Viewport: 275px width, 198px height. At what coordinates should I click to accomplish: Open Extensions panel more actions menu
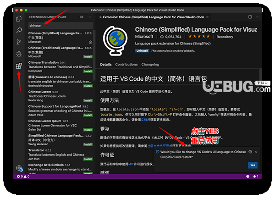pos(89,17)
